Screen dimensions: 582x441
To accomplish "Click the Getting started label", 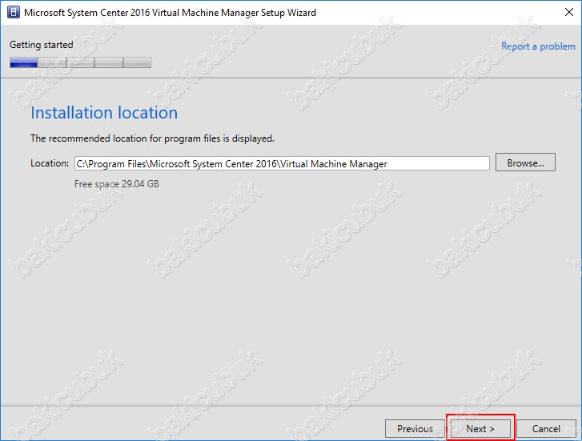I will pyautogui.click(x=41, y=45).
